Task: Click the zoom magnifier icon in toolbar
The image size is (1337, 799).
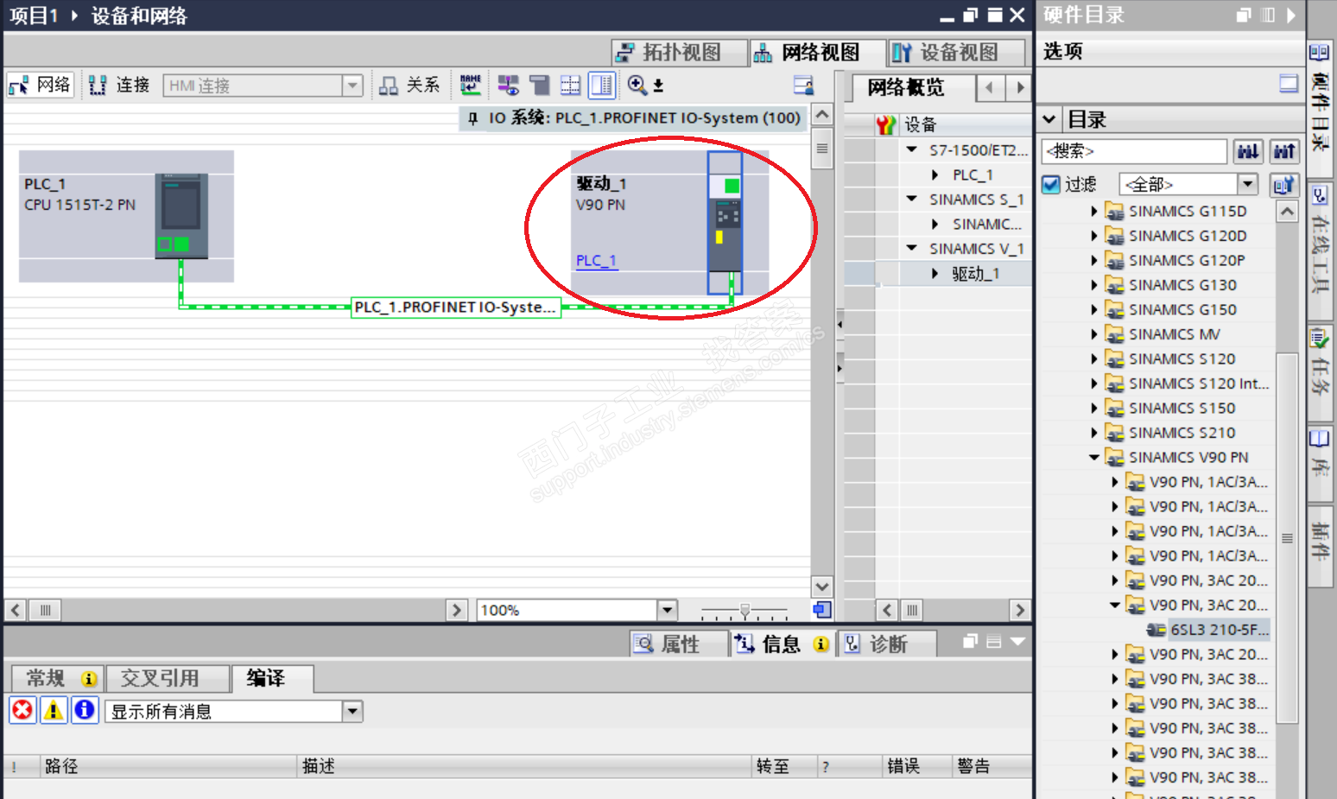Action: [637, 85]
